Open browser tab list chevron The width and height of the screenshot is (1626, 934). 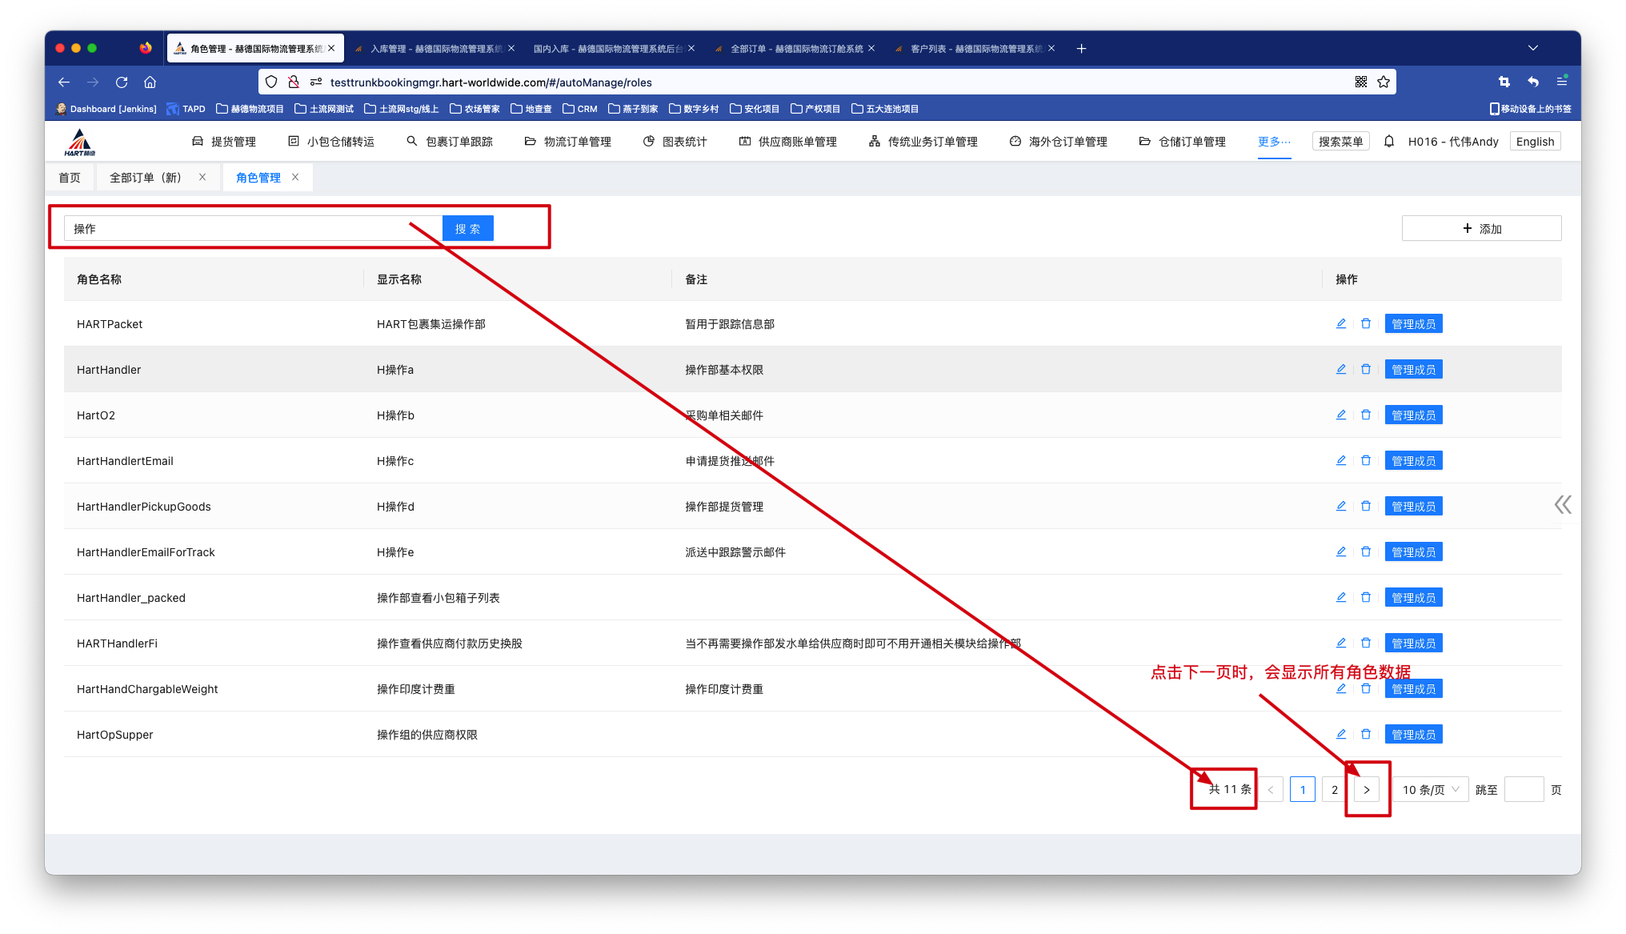click(x=1532, y=48)
